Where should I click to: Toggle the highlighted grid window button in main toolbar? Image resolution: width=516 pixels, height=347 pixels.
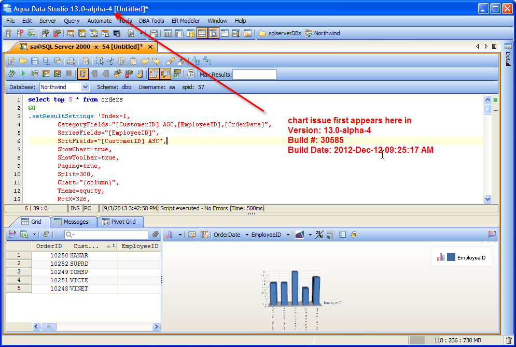pyautogui.click(x=202, y=33)
